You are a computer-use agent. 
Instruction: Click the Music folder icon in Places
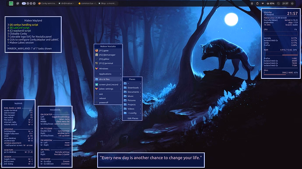125,96
